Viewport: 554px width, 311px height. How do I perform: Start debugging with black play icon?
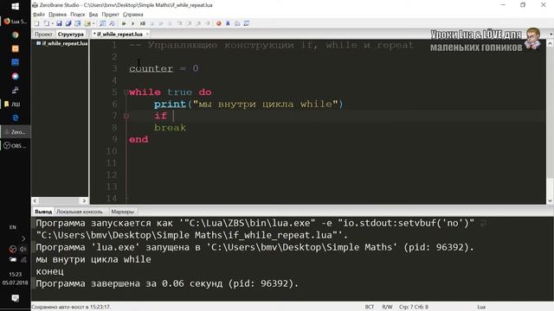click(132, 23)
